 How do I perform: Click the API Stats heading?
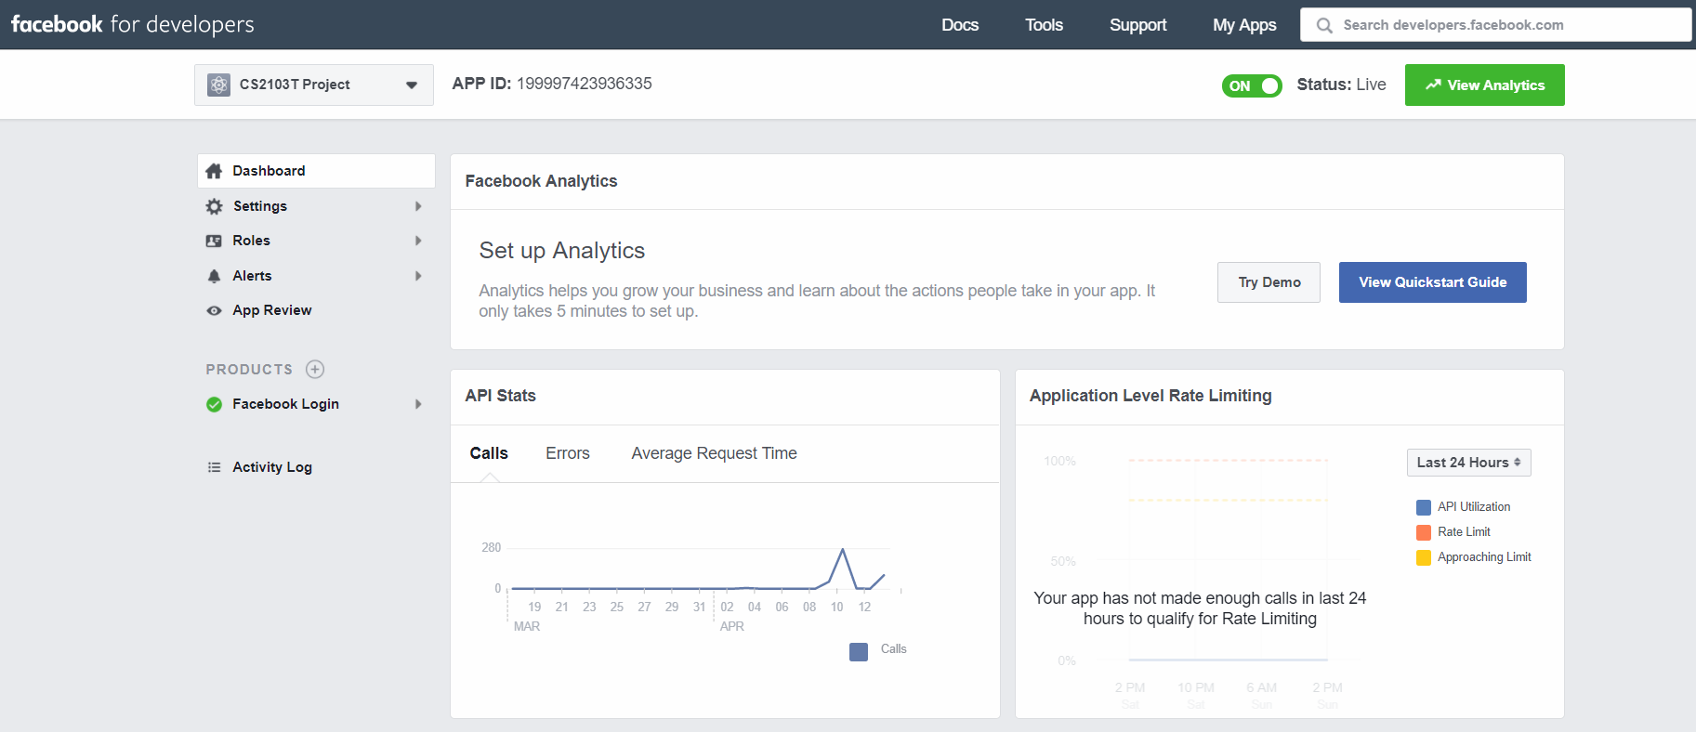(x=500, y=396)
